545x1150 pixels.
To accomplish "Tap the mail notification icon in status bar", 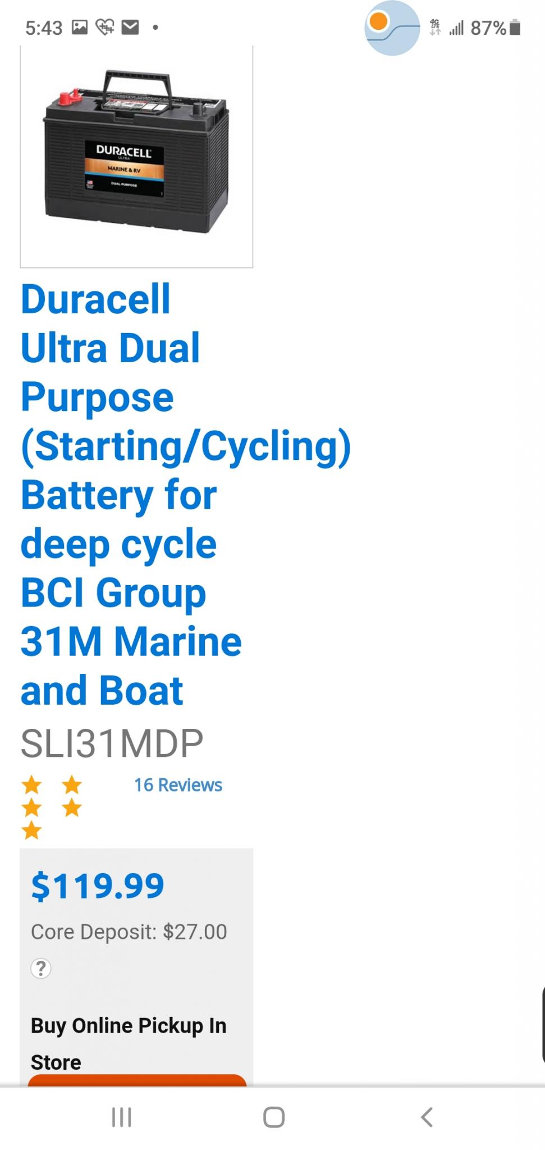I will pos(130,27).
